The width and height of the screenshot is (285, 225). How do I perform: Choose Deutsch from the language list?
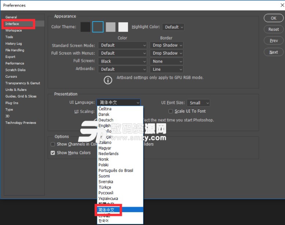tap(106, 120)
